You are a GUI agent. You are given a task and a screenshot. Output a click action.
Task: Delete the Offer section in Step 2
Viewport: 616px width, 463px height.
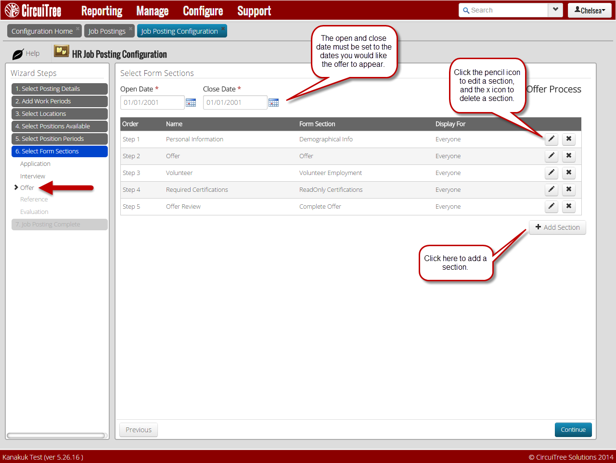(568, 156)
